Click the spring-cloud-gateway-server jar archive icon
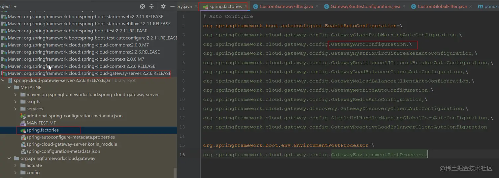 [x=10, y=80]
